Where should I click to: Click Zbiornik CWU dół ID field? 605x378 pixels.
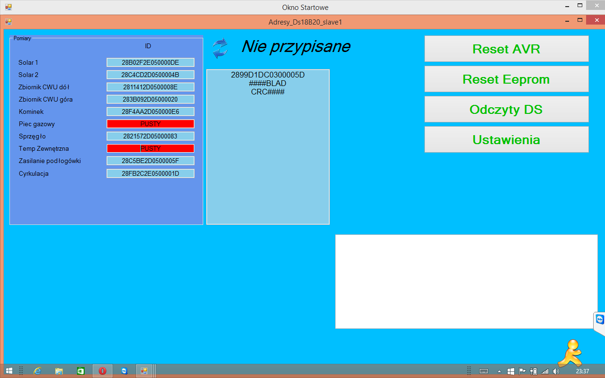(150, 87)
